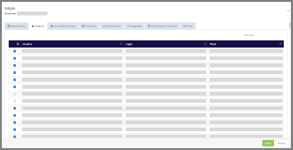293x150 pixels.
Task: Enable the second unchecked user checkbox
Action: (x=15, y=101)
